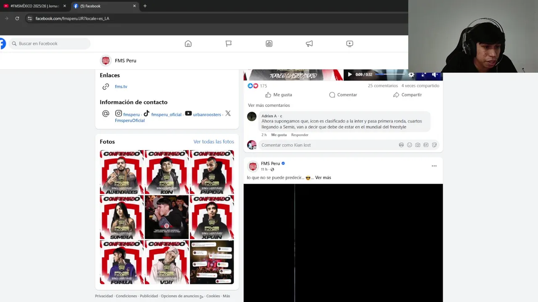Click the link chain icon beside fms.tv
Screen dimensions: 538x302
(x=105, y=86)
